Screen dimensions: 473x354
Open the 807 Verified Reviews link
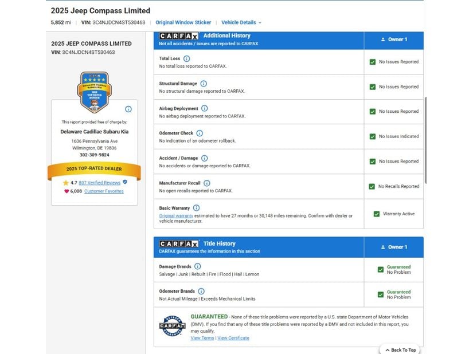coord(100,183)
